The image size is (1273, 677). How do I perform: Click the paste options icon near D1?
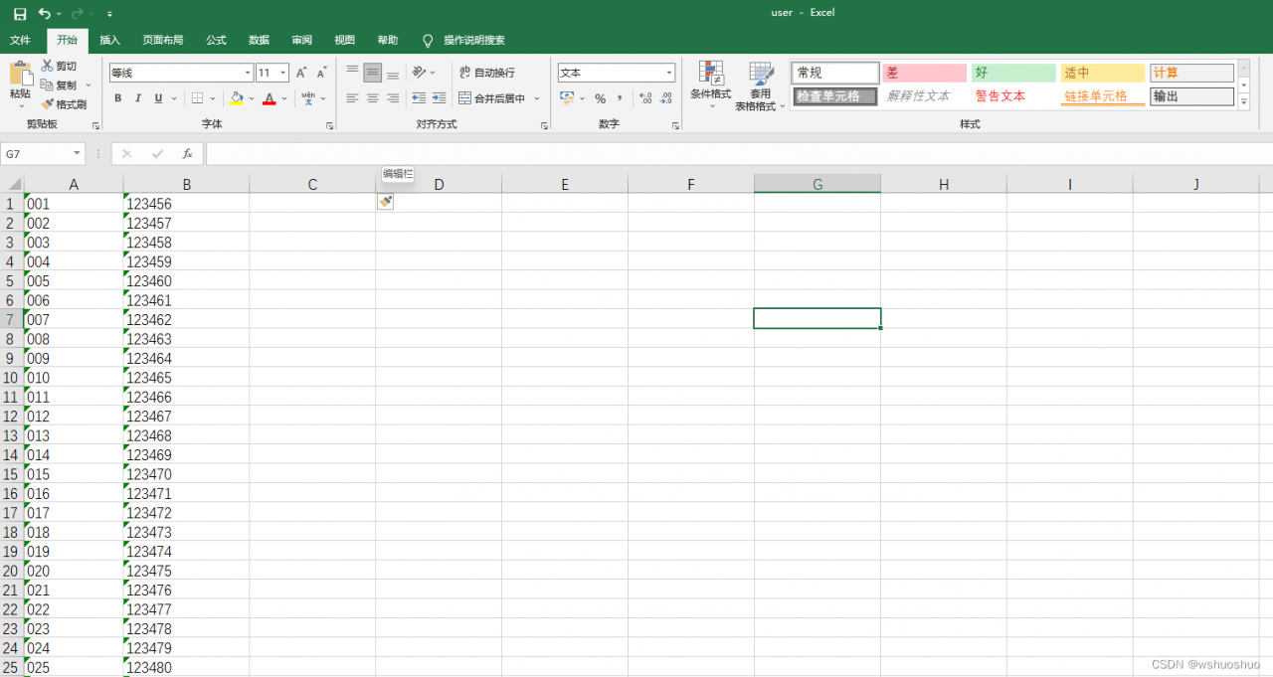(x=386, y=202)
